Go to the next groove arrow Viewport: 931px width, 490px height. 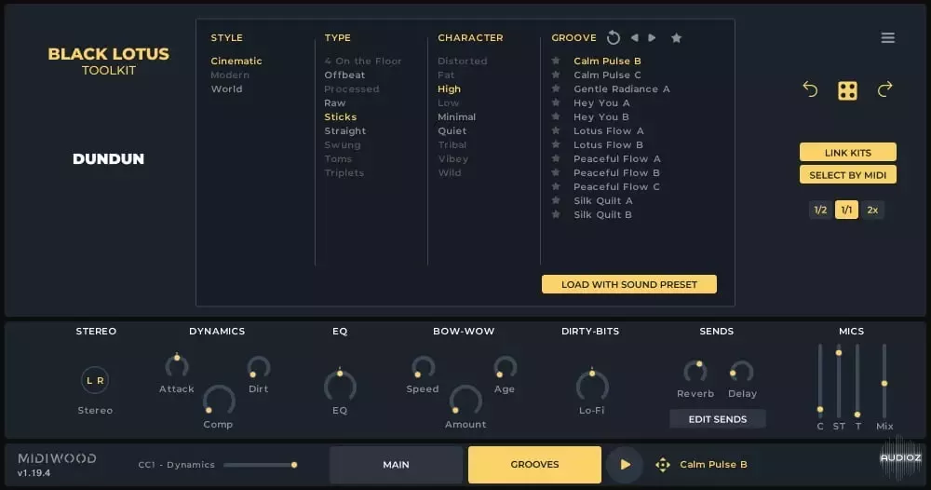tap(652, 38)
